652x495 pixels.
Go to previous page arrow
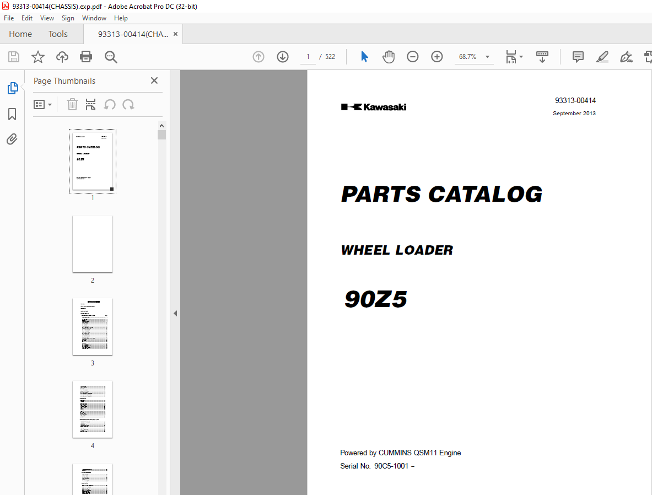coord(258,57)
